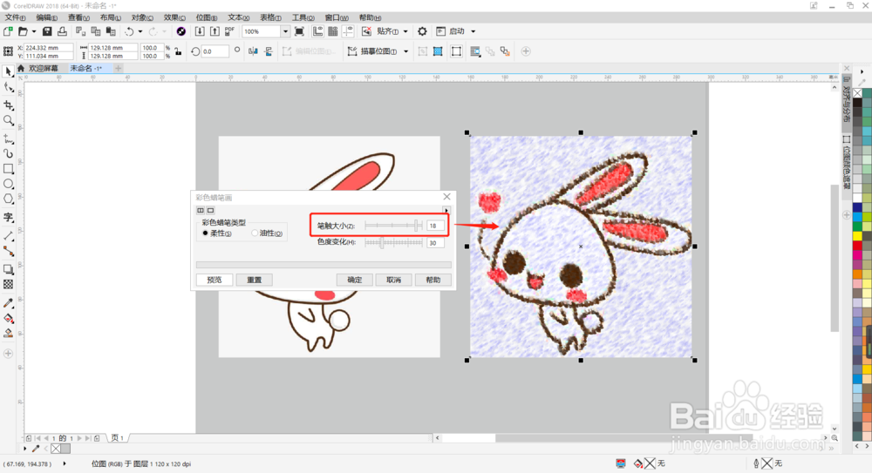Open the 文件 File menu
The height and width of the screenshot is (473, 872).
pos(15,17)
